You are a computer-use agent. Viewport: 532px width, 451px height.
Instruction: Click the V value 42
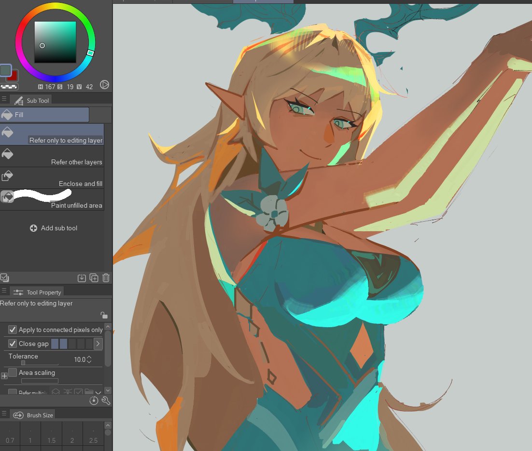89,87
